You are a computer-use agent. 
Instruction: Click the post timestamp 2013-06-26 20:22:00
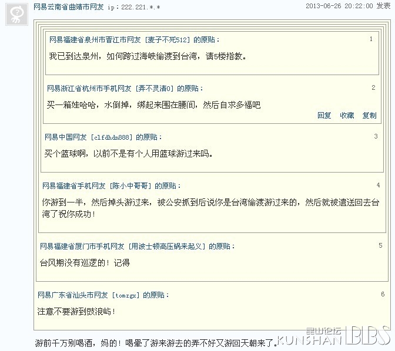click(x=339, y=6)
